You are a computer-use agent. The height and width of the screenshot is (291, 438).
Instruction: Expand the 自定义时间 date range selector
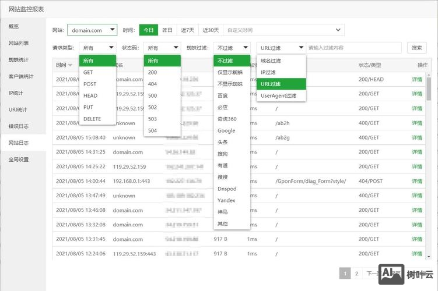click(283, 30)
